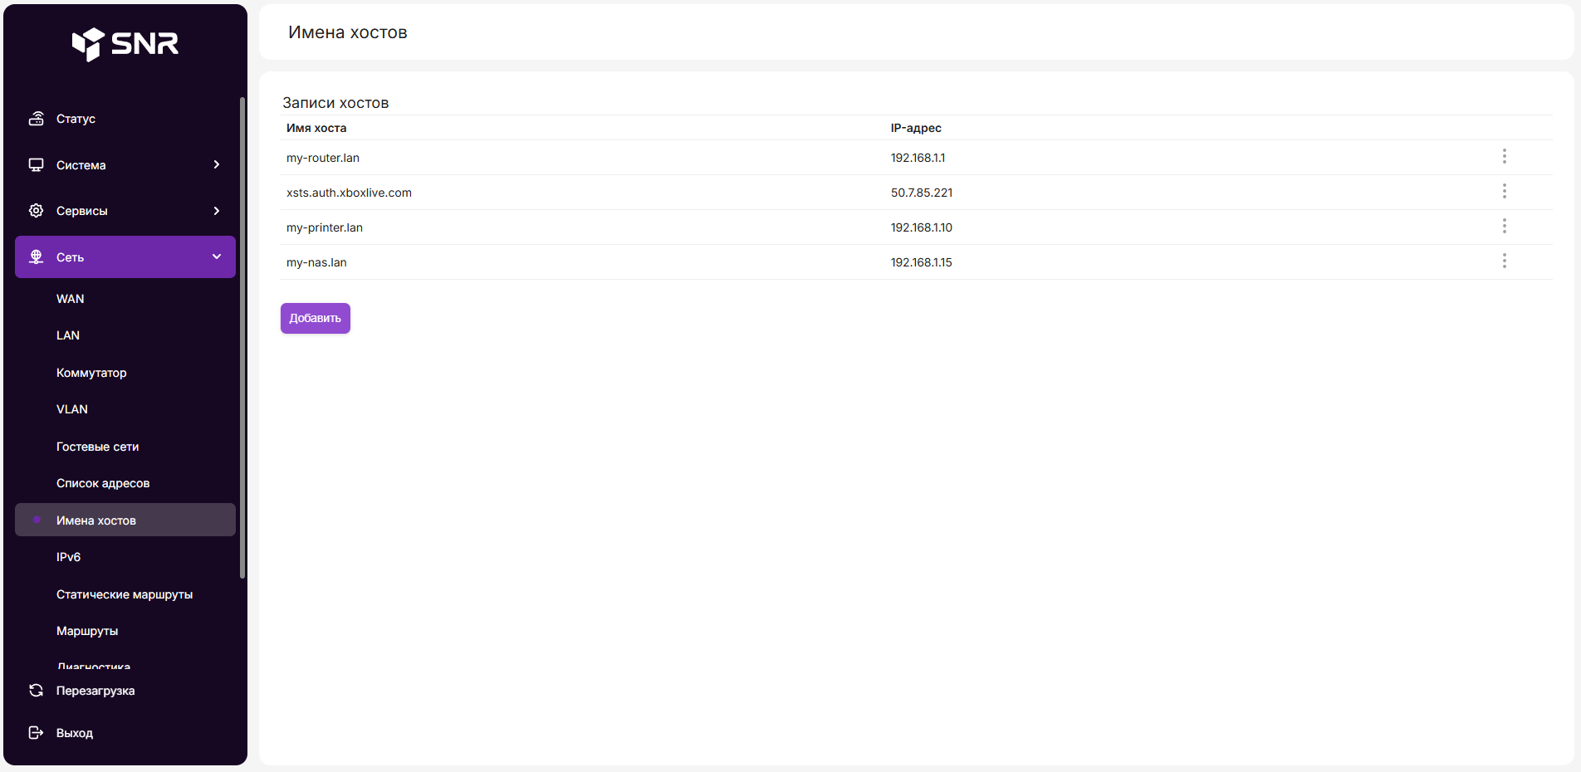Navigate to Список адресов

(103, 483)
